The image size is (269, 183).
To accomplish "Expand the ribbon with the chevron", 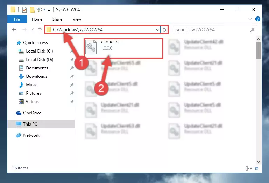I will pos(250,19).
